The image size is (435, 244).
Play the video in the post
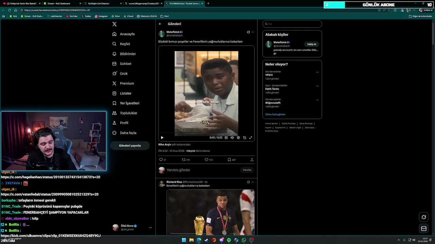pyautogui.click(x=162, y=138)
